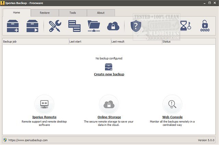Screen dimensions: 219x145
Task: Click the Backup job column header
Action: pyautogui.click(x=35, y=42)
